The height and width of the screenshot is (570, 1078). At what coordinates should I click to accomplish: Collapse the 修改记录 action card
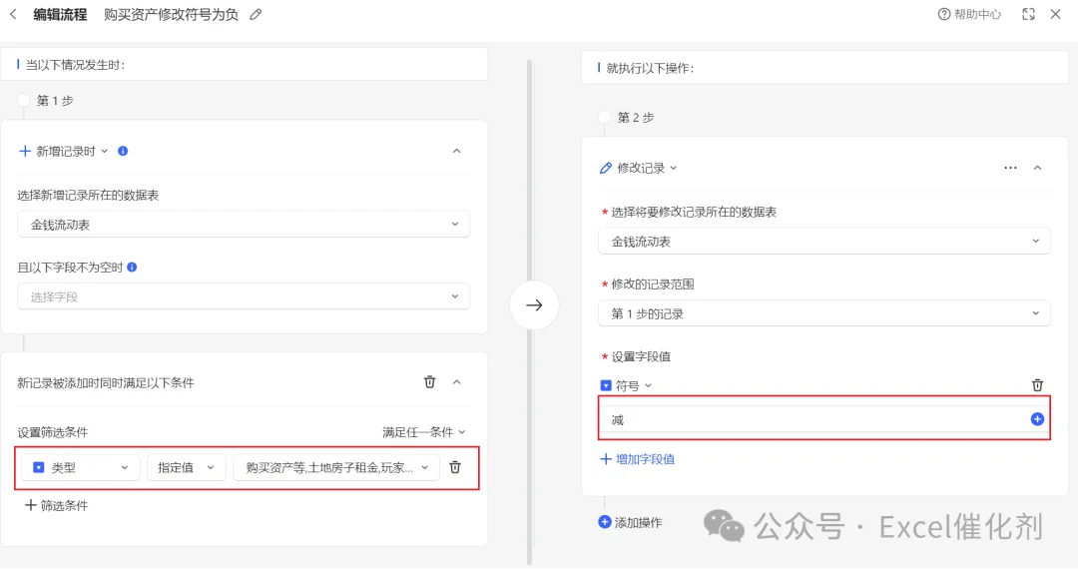[x=1037, y=168]
